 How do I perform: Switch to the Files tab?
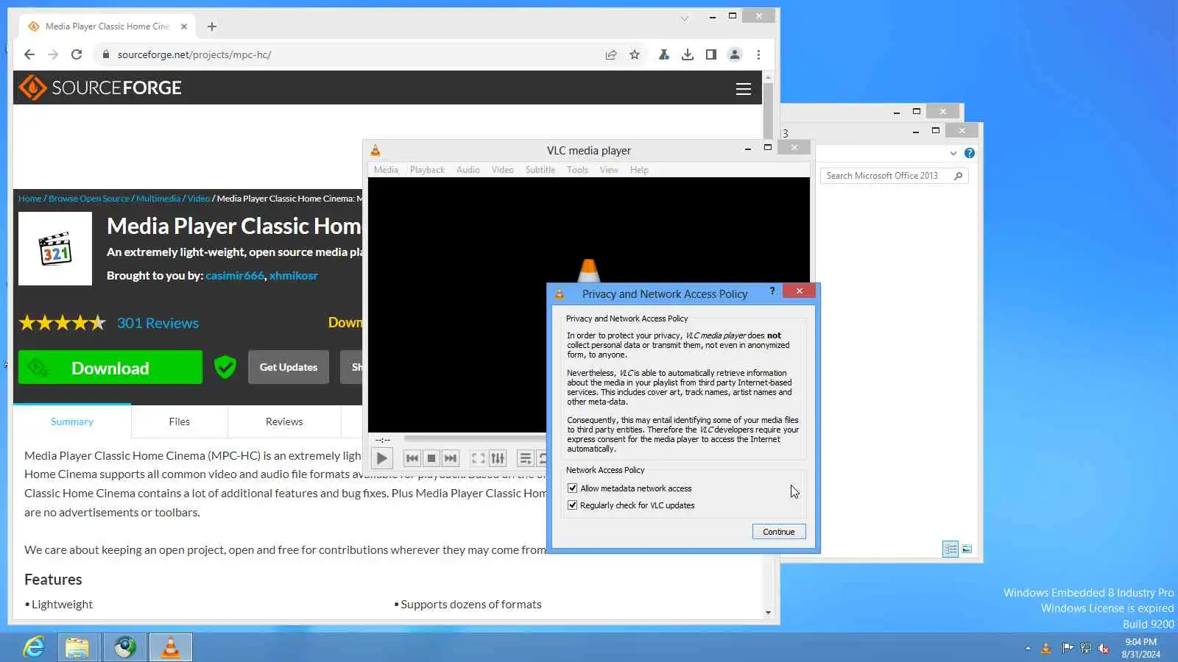click(180, 421)
